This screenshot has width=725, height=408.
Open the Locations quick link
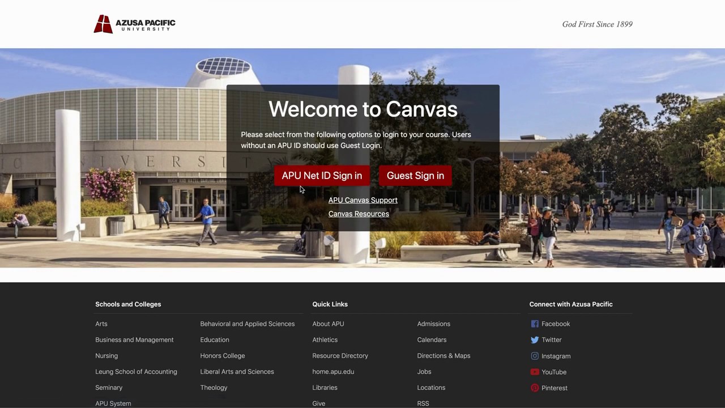(431, 388)
